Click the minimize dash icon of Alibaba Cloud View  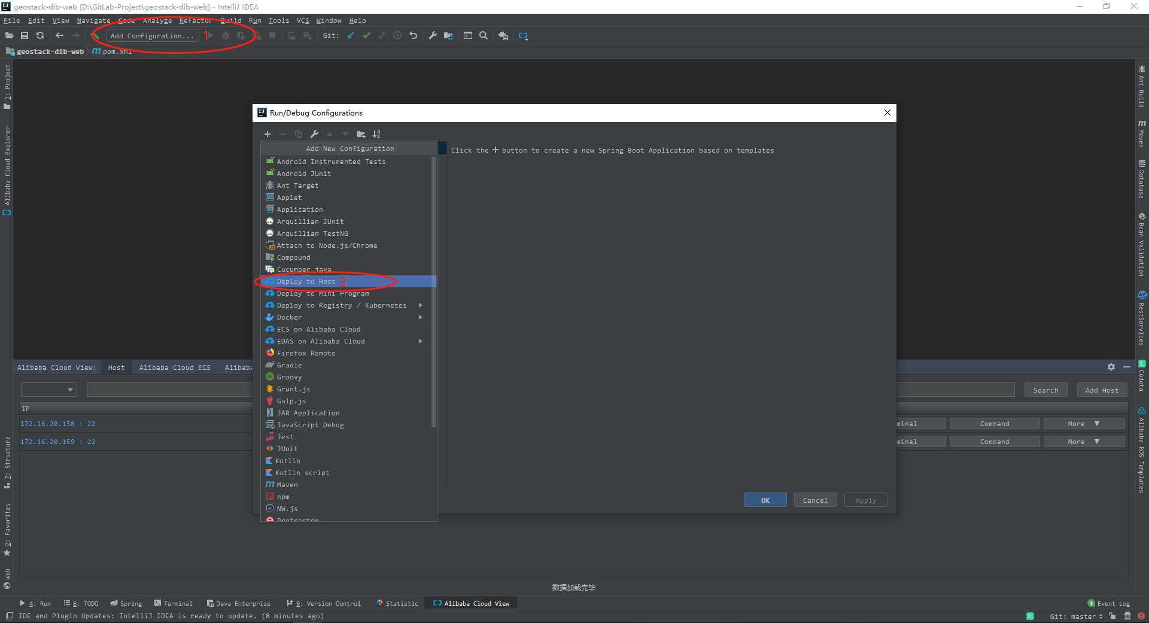click(1127, 367)
